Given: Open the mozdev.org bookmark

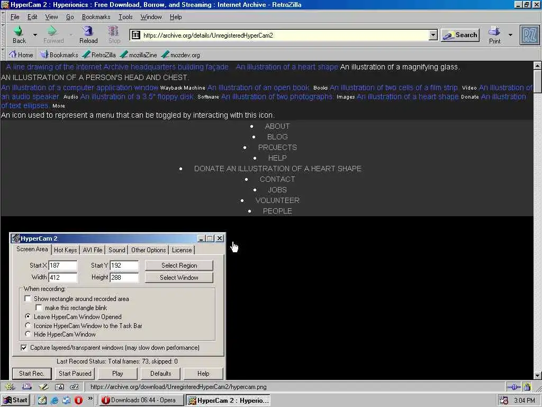Looking at the screenshot, I should click(x=180, y=55).
